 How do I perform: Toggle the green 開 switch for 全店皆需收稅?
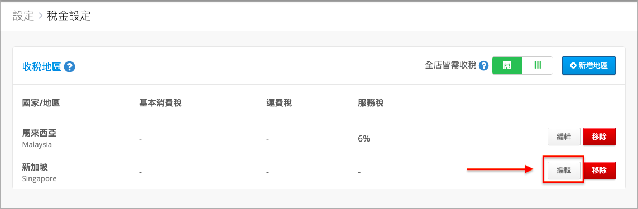(507, 65)
